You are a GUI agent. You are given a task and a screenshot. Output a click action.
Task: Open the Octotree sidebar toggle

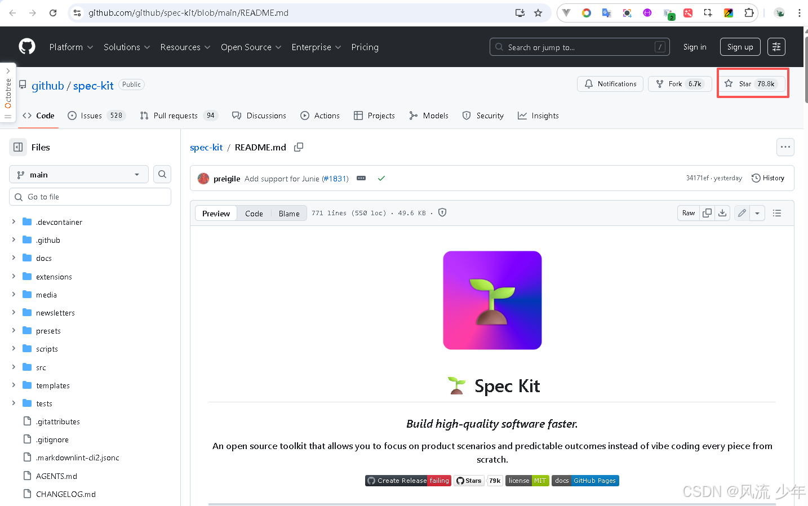(x=8, y=92)
